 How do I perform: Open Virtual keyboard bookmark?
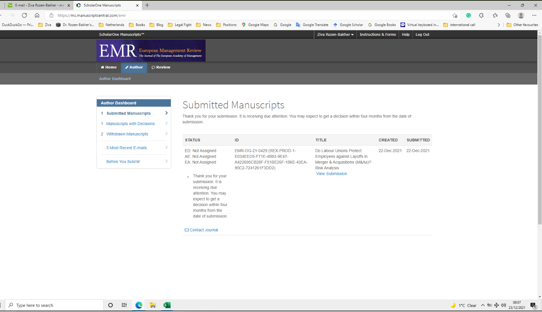pyautogui.click(x=420, y=25)
